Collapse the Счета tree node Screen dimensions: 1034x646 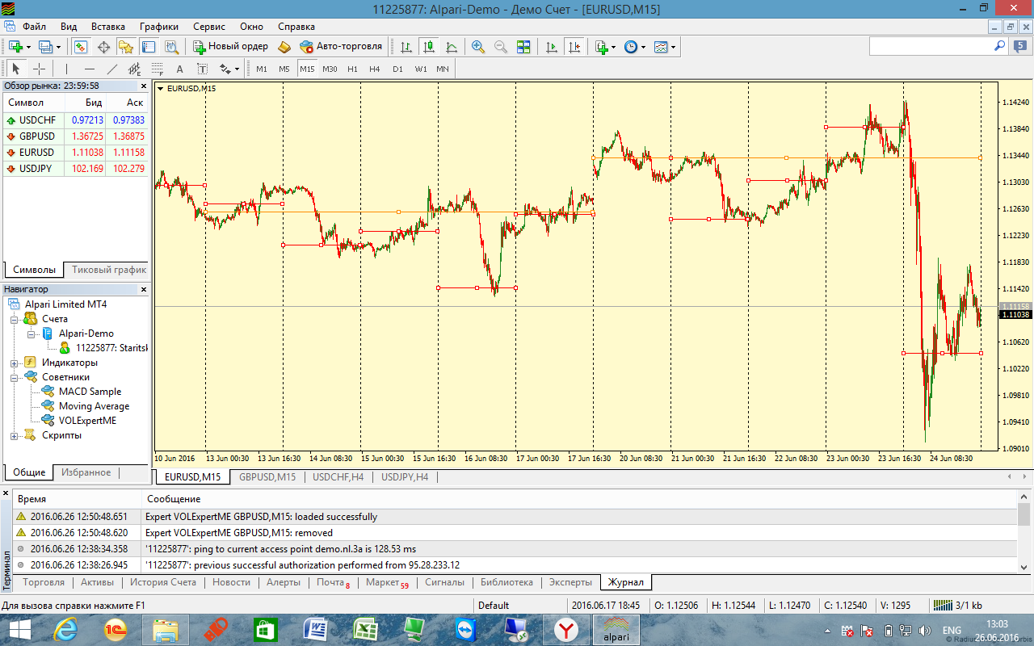click(x=15, y=319)
